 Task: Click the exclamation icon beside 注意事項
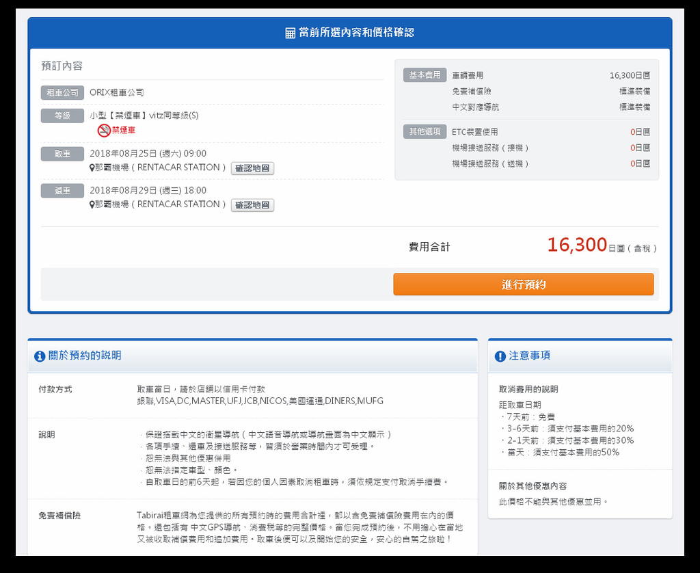tap(500, 356)
